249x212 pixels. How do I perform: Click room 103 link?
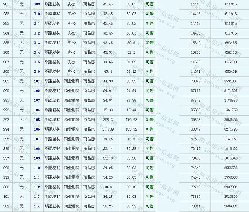tap(37, 101)
